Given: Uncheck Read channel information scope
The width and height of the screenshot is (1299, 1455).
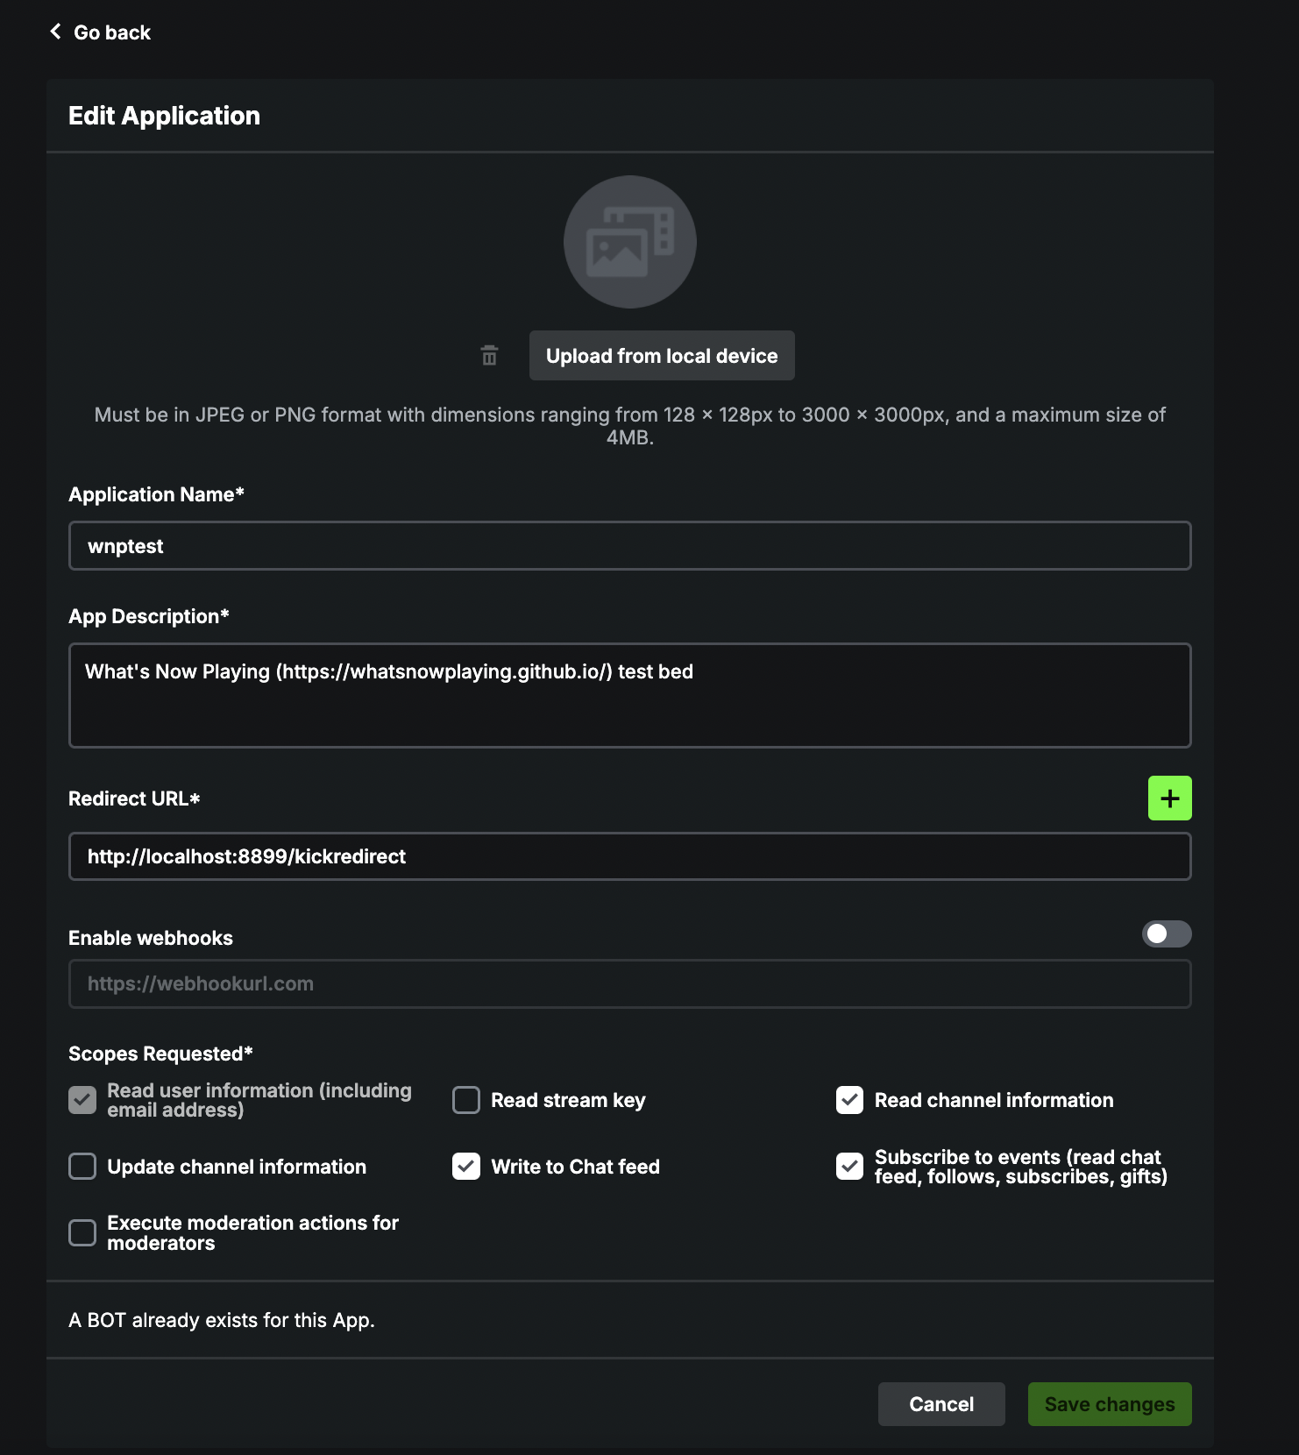Looking at the screenshot, I should [x=849, y=1100].
